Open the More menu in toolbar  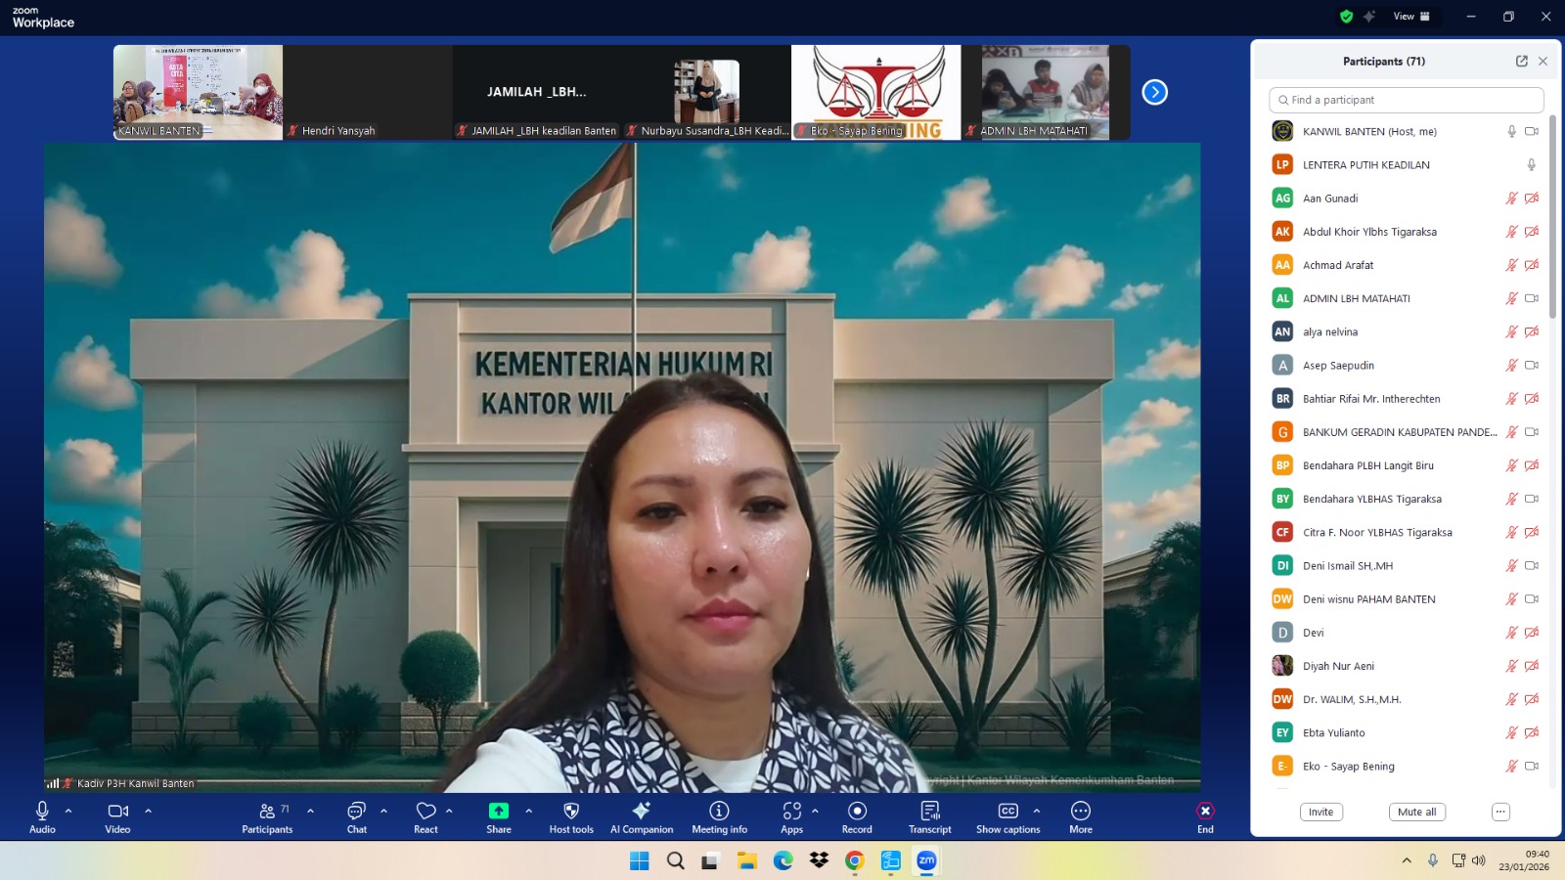pos(1080,812)
